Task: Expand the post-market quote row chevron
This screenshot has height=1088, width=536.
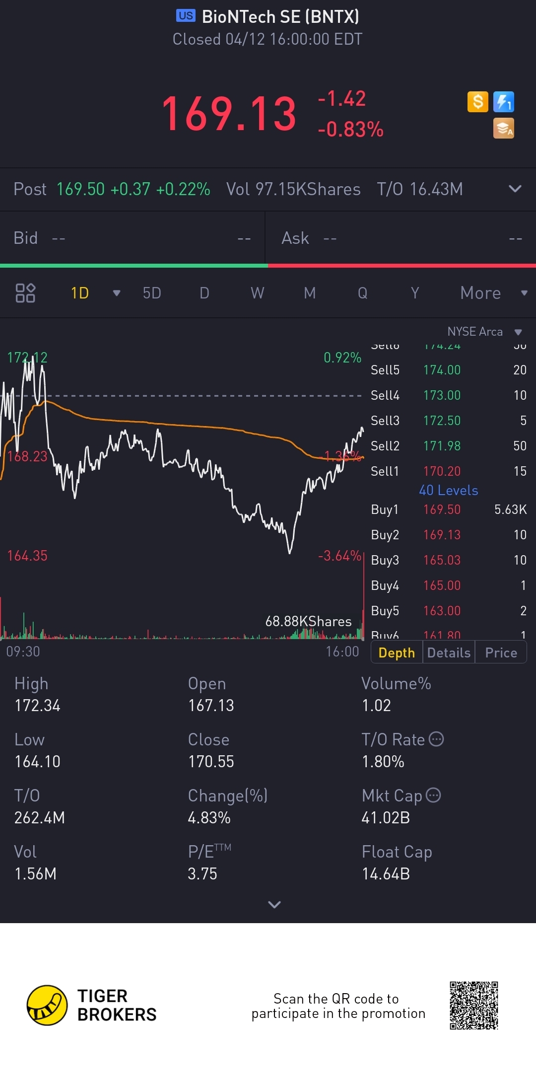Action: [x=515, y=189]
